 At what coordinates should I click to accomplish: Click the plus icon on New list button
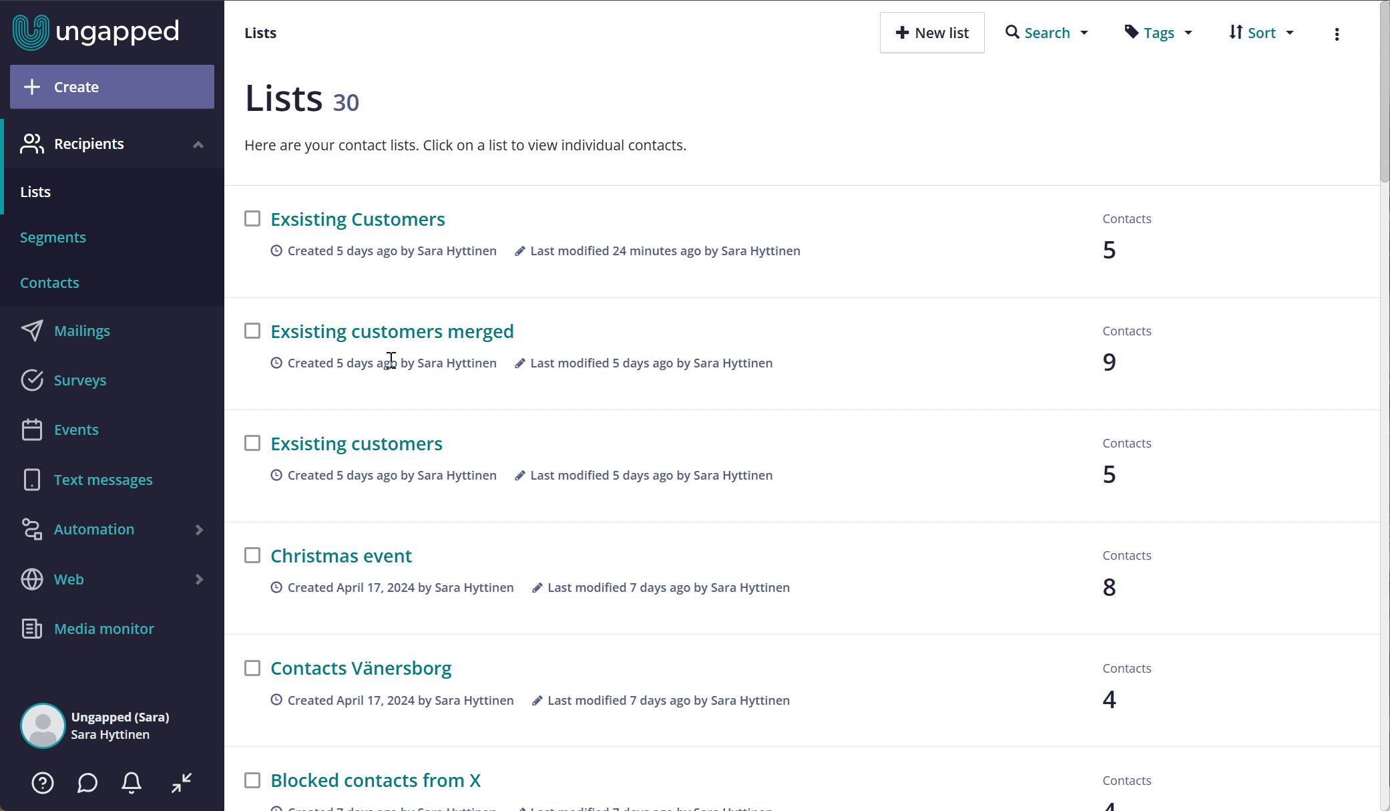[x=903, y=33]
